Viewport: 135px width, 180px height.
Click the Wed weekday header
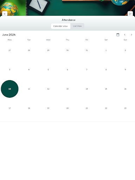click(48, 40)
